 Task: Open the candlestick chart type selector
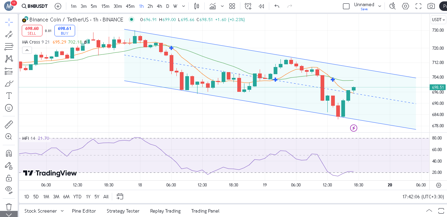[196, 6]
